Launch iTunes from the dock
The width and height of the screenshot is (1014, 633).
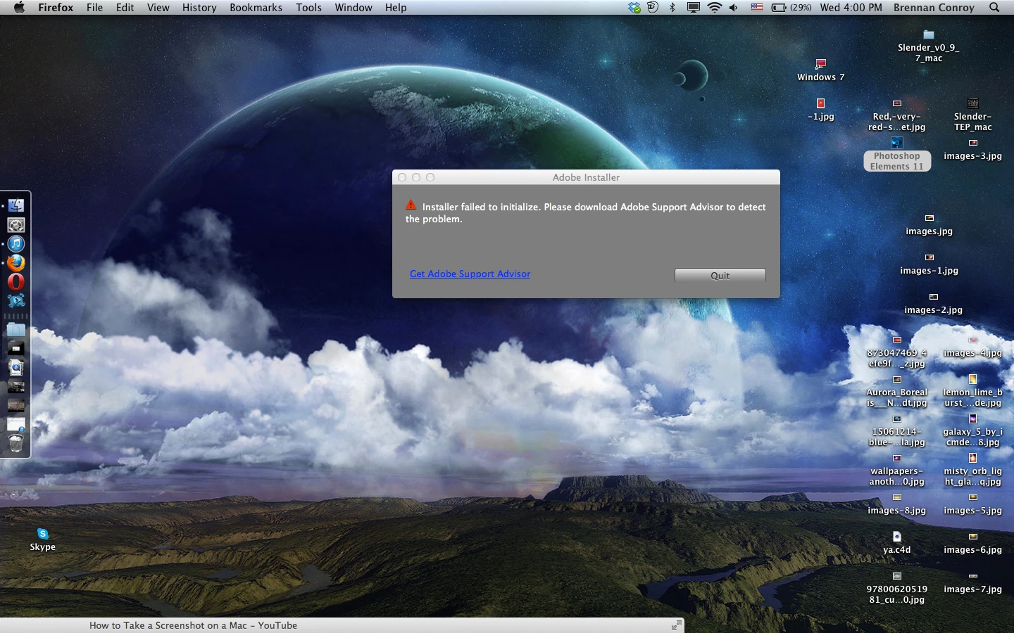[15, 244]
